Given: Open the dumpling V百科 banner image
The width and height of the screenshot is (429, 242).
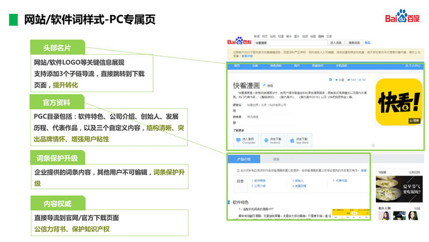Looking at the screenshot, I should click(399, 189).
